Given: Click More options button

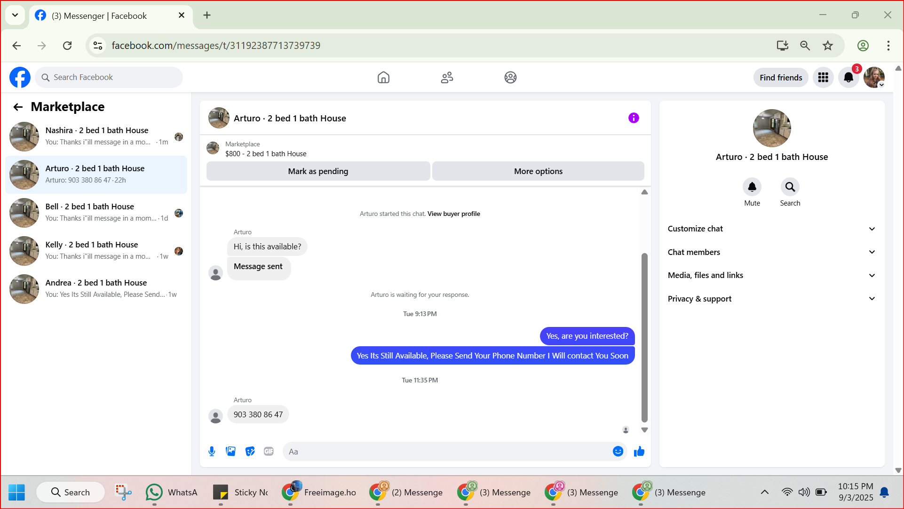Looking at the screenshot, I should (x=538, y=171).
